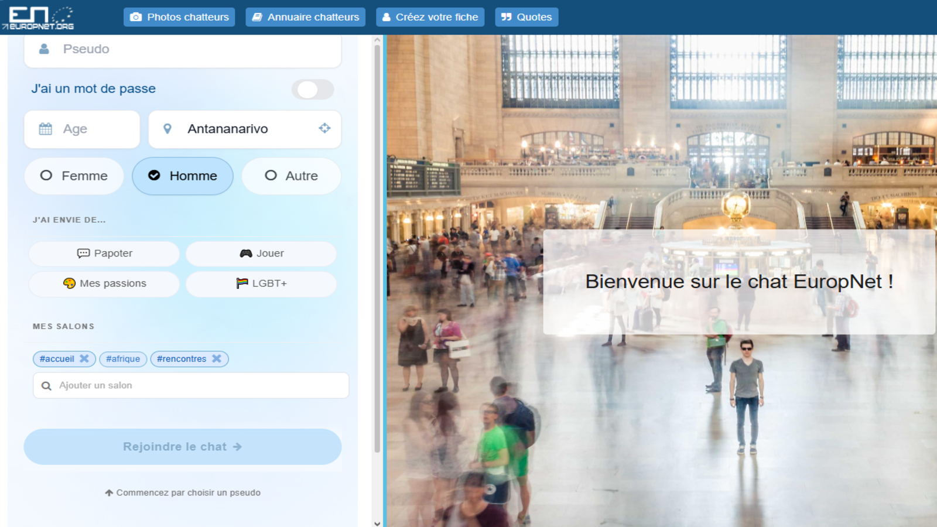Open Annuaire chatteurs directory
Screen dimensions: 937x527
(x=305, y=17)
